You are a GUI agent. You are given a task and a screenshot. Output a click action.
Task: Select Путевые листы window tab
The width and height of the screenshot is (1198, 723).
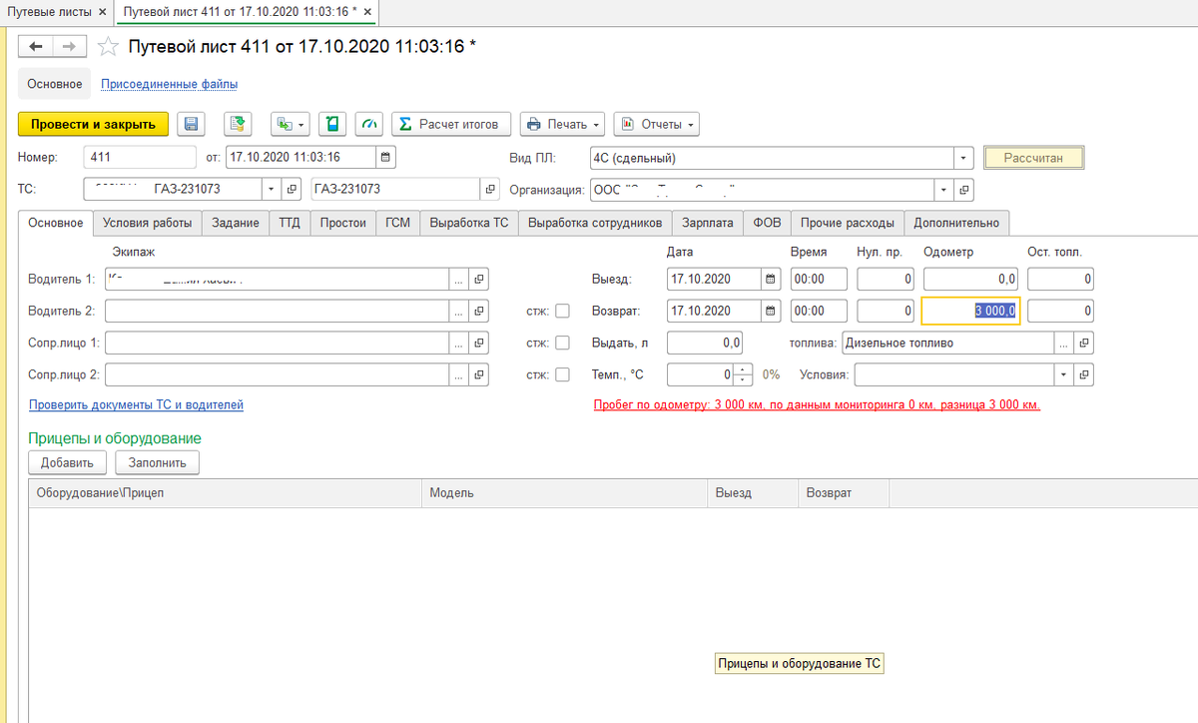click(x=57, y=12)
